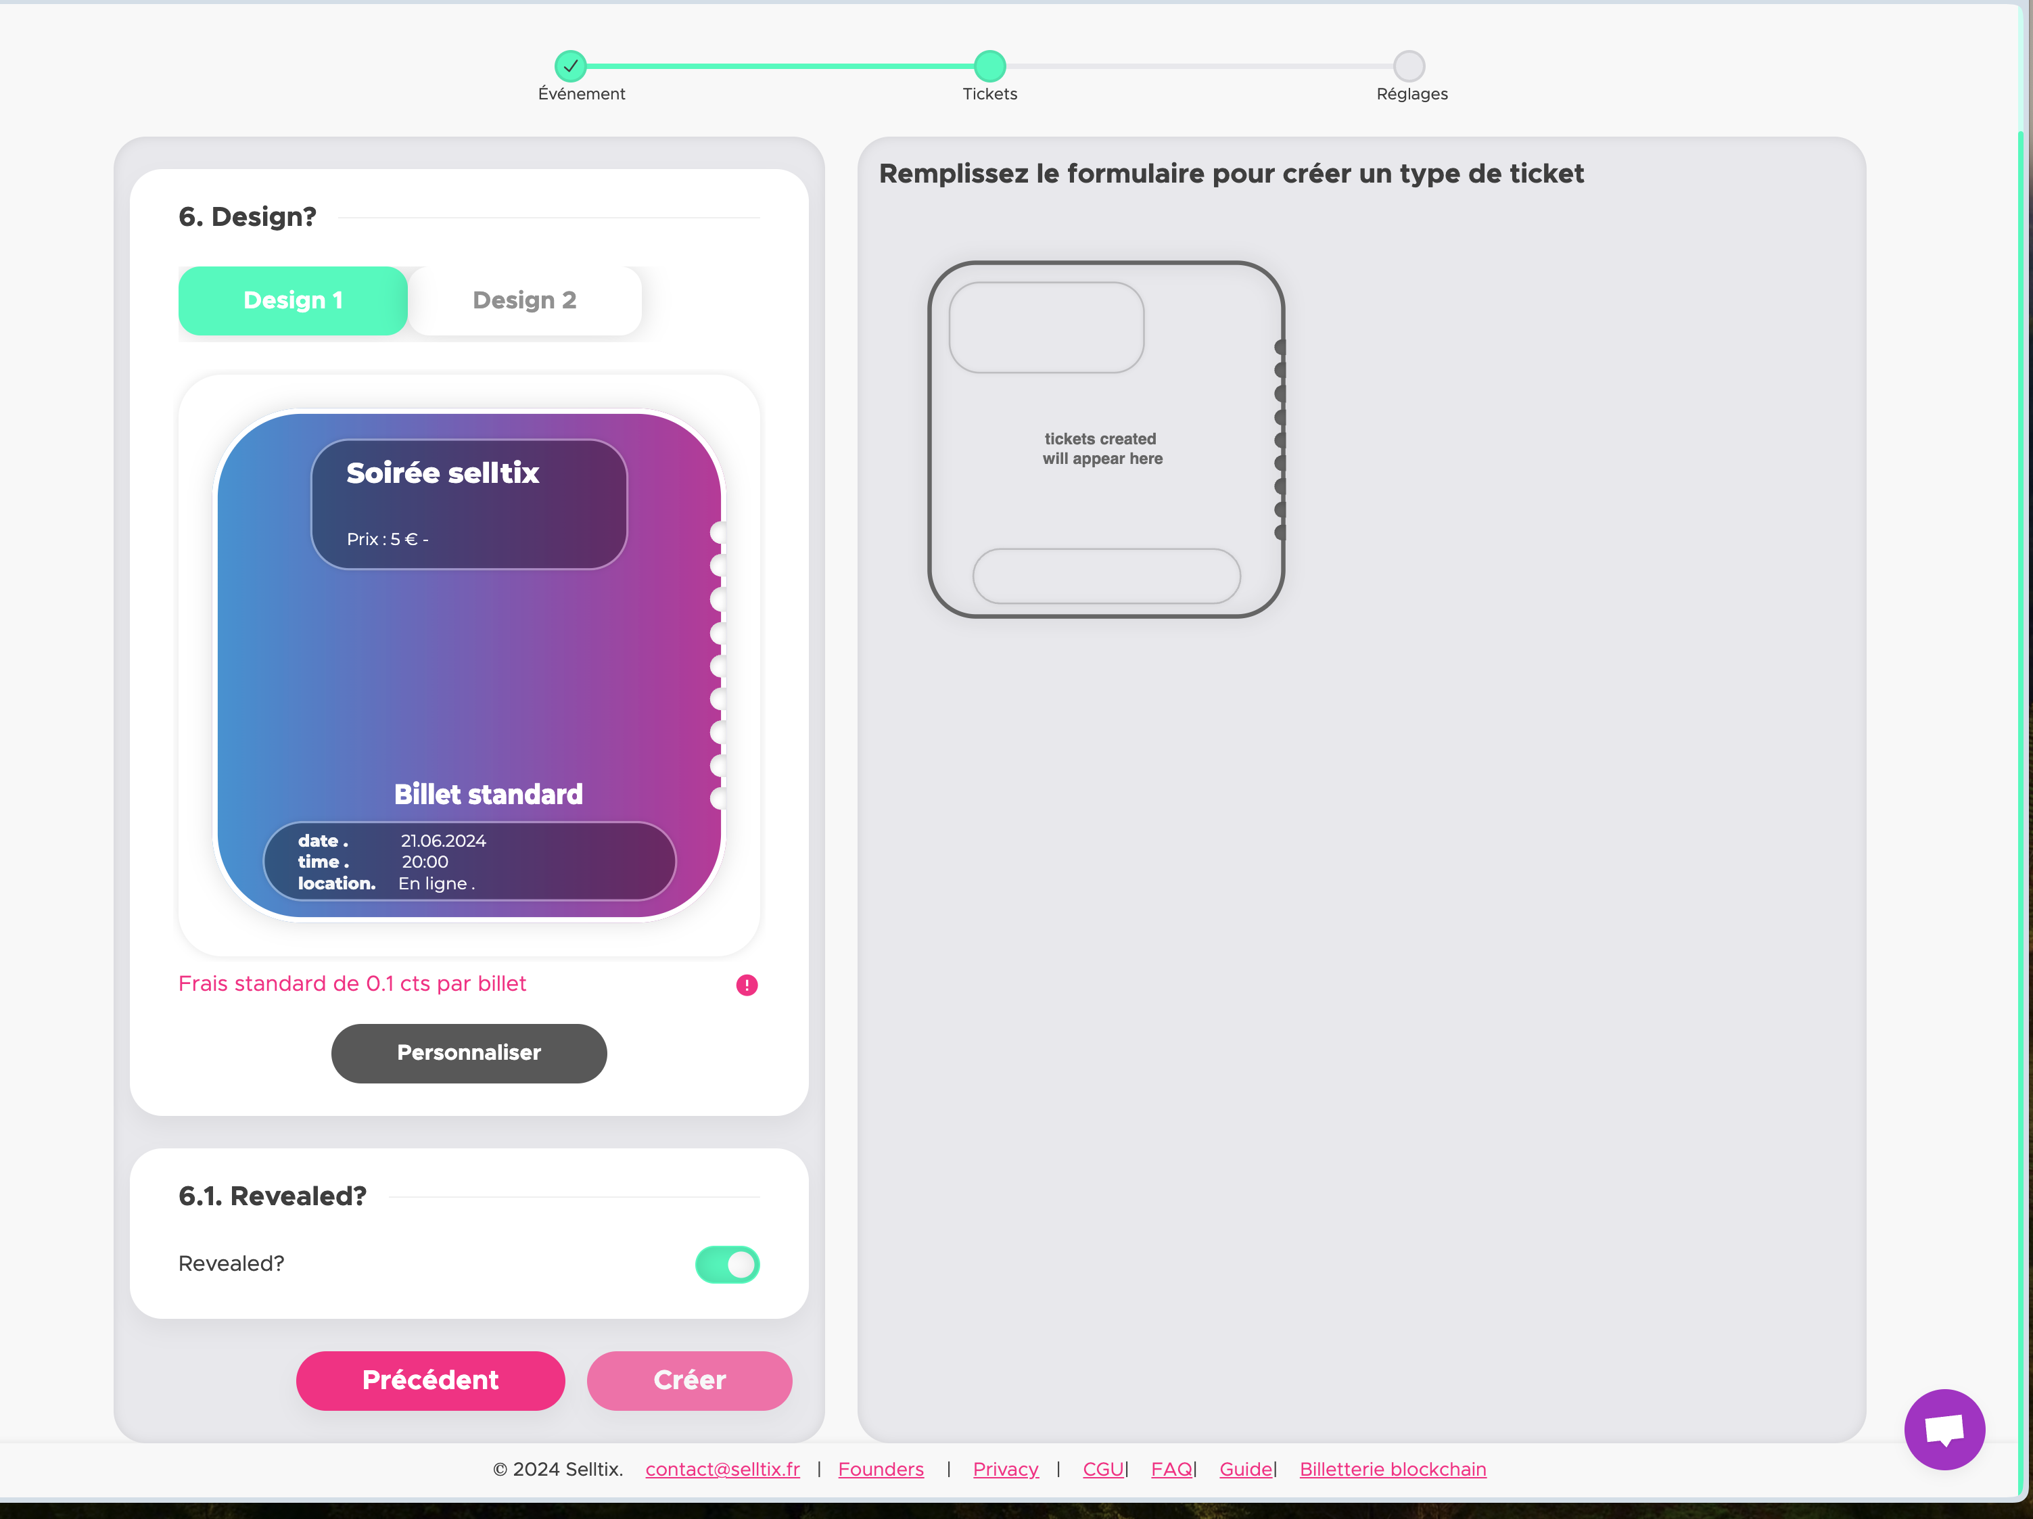
Task: Open the FAQ footer link
Action: click(x=1171, y=1470)
